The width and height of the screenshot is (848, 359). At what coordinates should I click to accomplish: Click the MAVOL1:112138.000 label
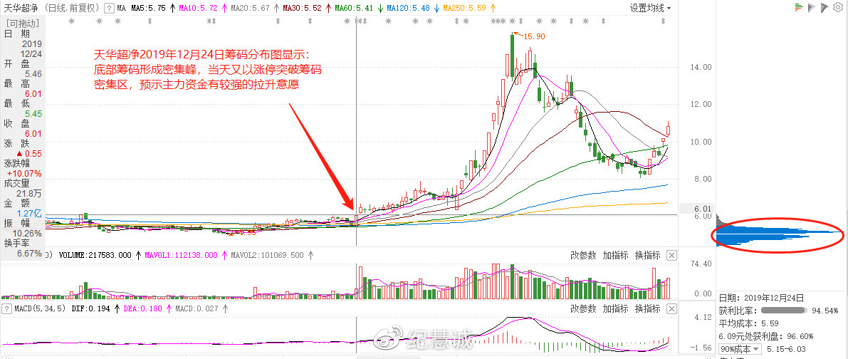coord(181,255)
